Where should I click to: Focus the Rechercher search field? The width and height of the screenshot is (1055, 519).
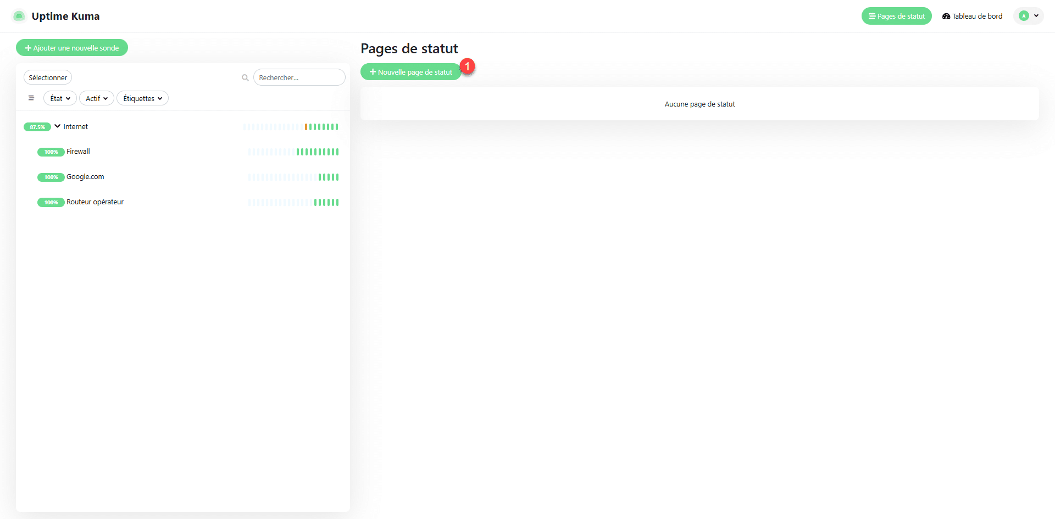pyautogui.click(x=299, y=77)
